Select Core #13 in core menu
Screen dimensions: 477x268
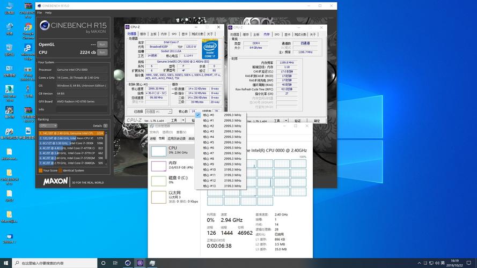pos(220,187)
